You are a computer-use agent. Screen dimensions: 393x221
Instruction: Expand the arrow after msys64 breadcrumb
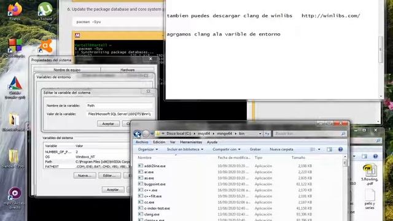coord(214,134)
